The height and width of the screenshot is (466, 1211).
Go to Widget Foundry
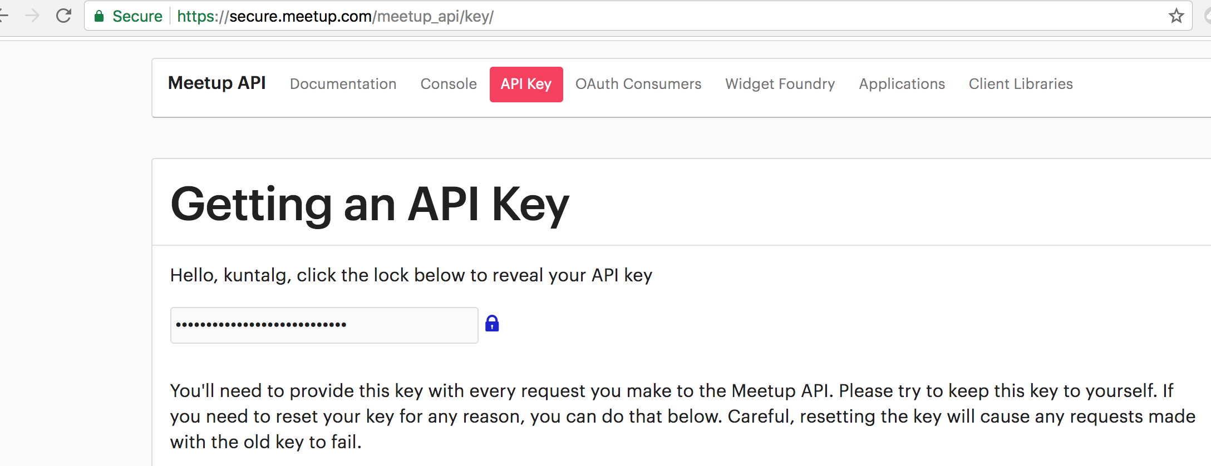(x=780, y=84)
